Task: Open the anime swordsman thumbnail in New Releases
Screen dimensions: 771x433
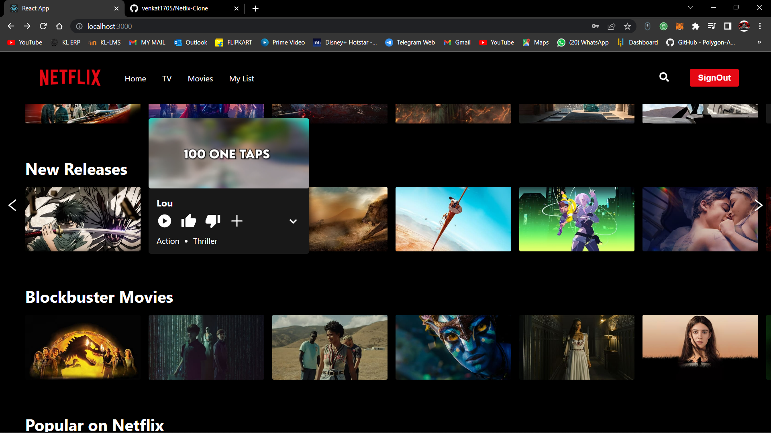Action: [x=83, y=219]
